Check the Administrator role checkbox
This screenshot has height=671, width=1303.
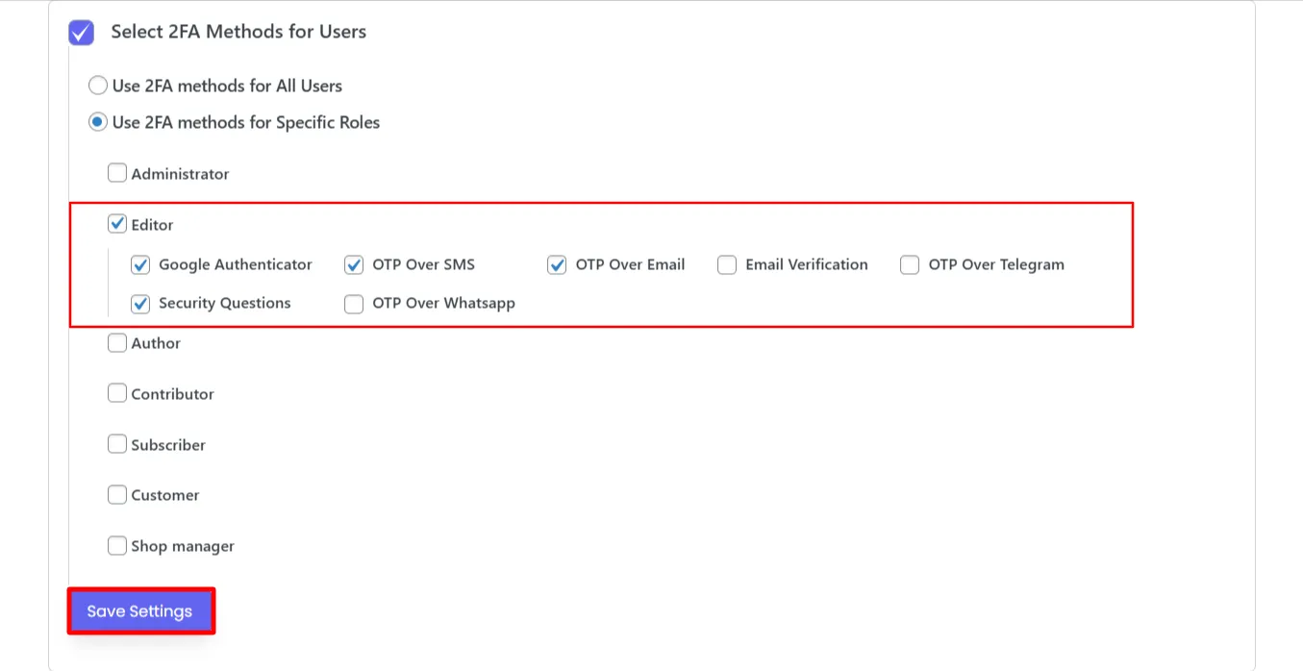(117, 174)
